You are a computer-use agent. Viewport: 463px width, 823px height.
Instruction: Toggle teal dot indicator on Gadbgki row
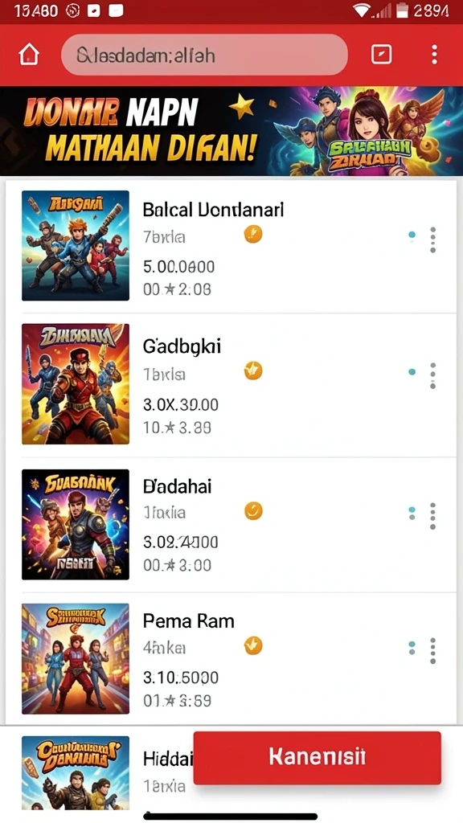[x=412, y=371]
